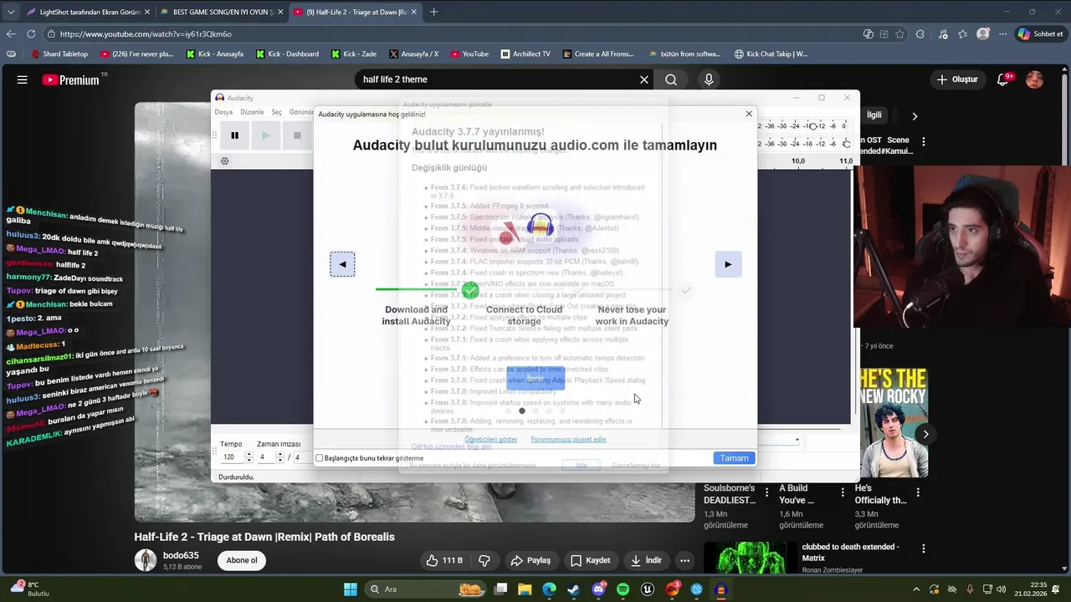Tick 'Başlangıçta bunu tekrar gösterme' checkbox
This screenshot has width=1071, height=602.
tap(320, 458)
